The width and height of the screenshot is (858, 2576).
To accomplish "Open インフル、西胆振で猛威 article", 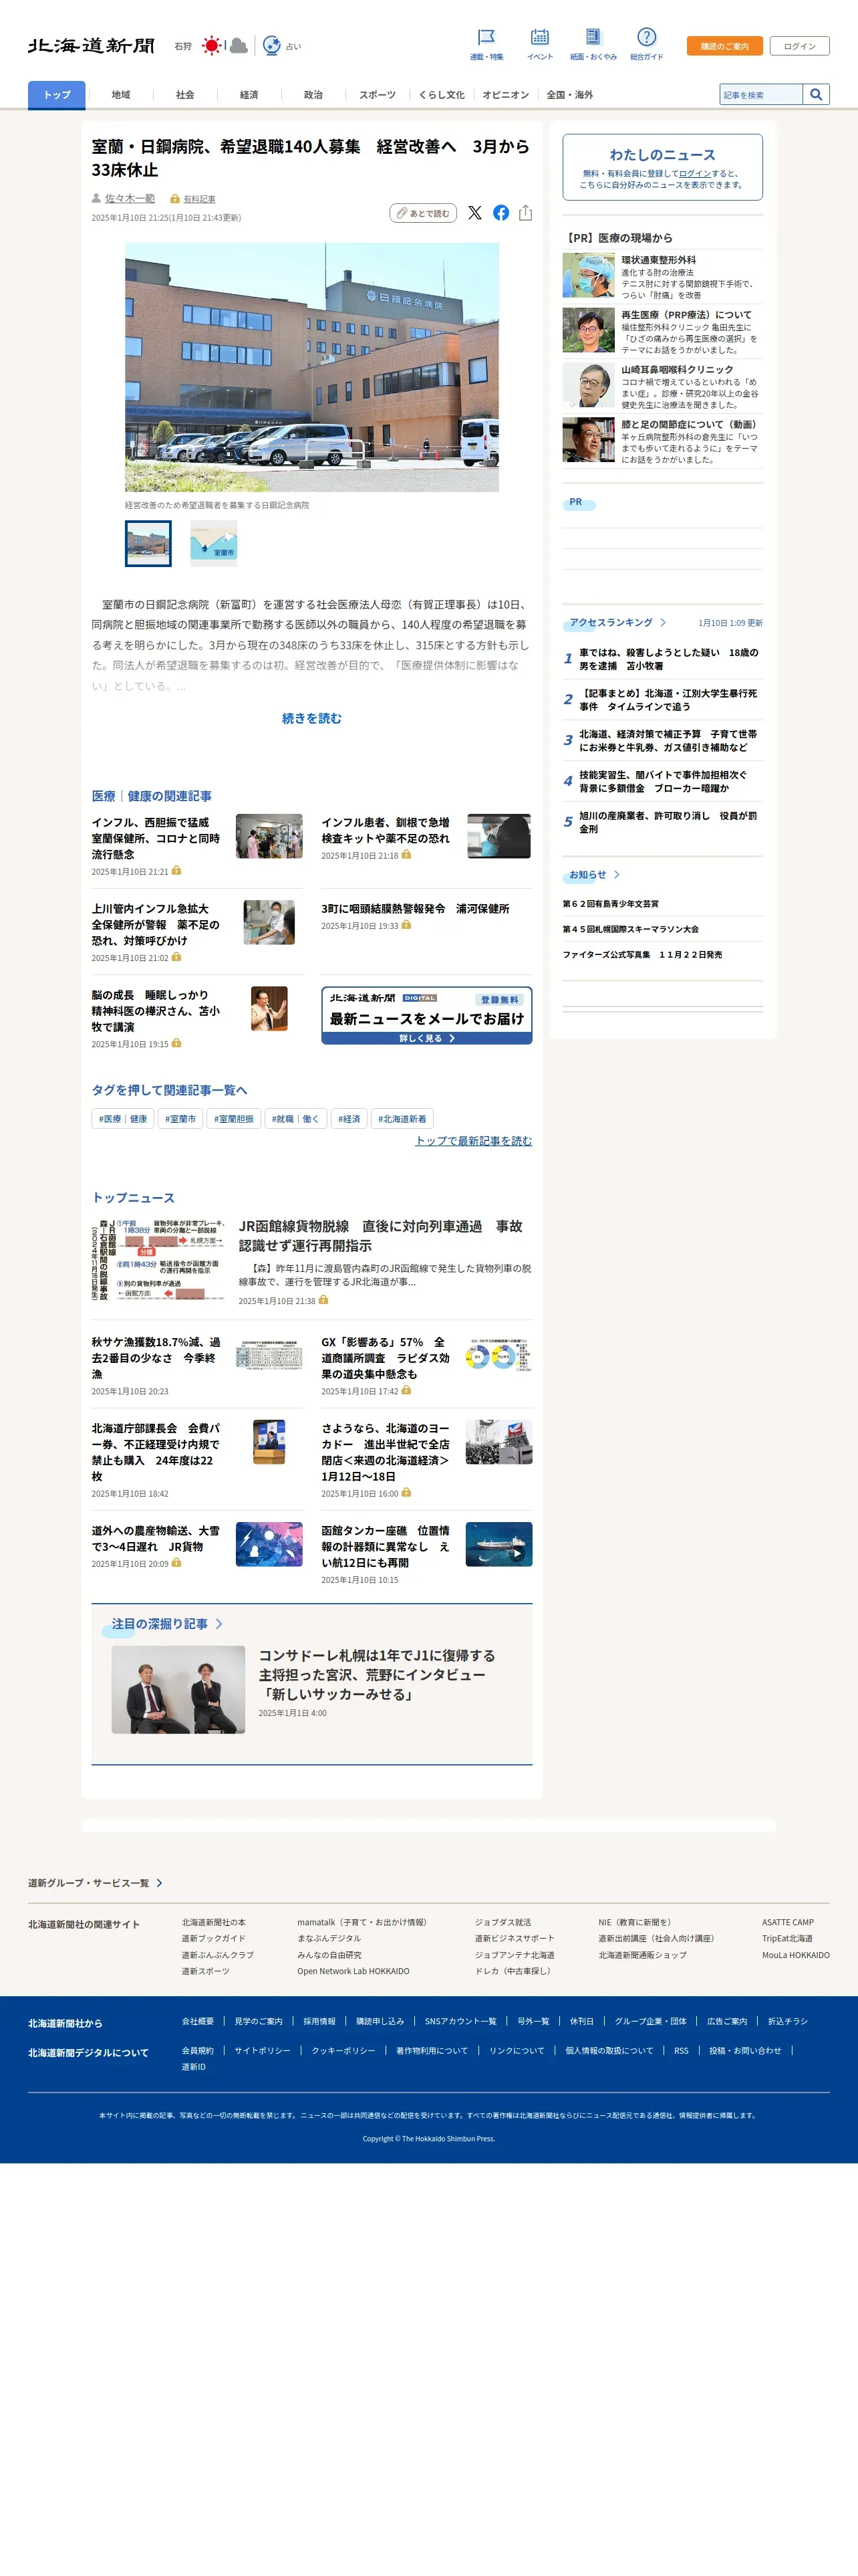I will [x=155, y=838].
